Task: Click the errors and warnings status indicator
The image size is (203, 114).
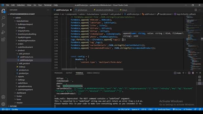Action: click(6, 109)
